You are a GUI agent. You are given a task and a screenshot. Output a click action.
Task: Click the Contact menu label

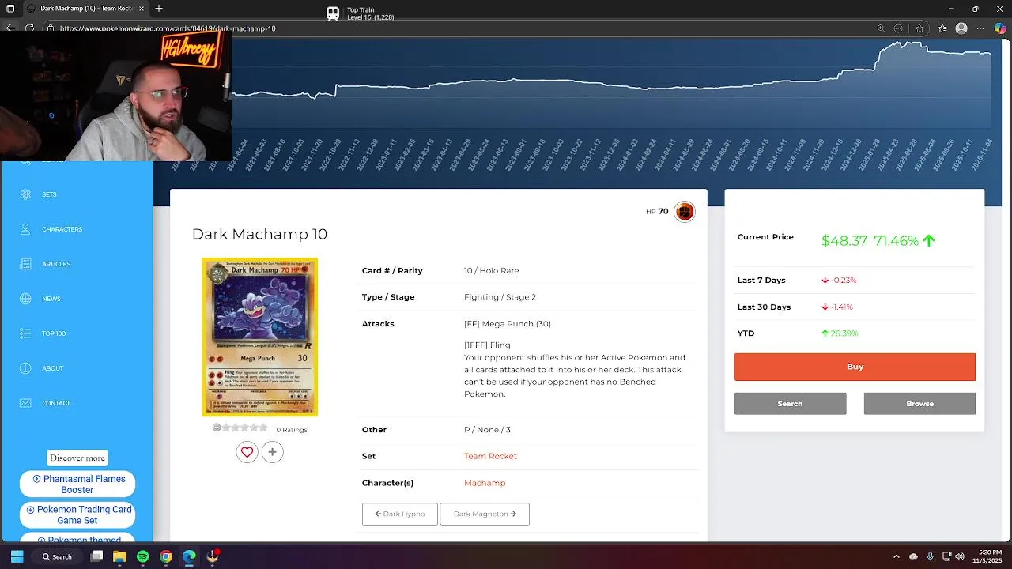(x=56, y=403)
